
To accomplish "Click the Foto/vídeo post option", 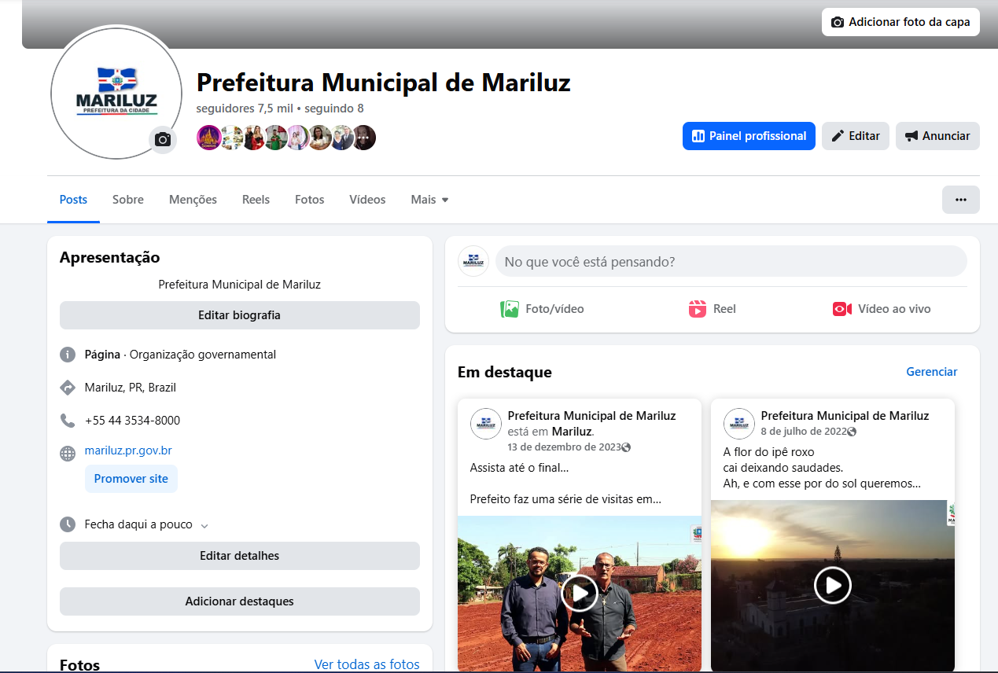I will point(542,309).
